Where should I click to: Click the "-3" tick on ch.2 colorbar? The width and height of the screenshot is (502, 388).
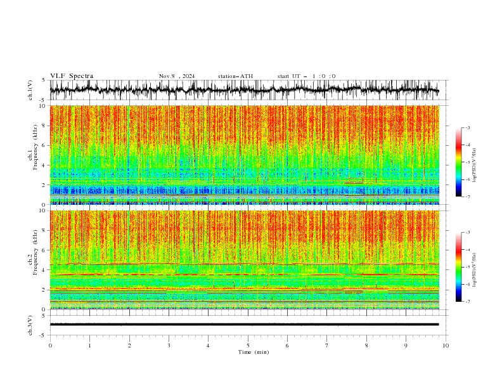[x=467, y=233]
